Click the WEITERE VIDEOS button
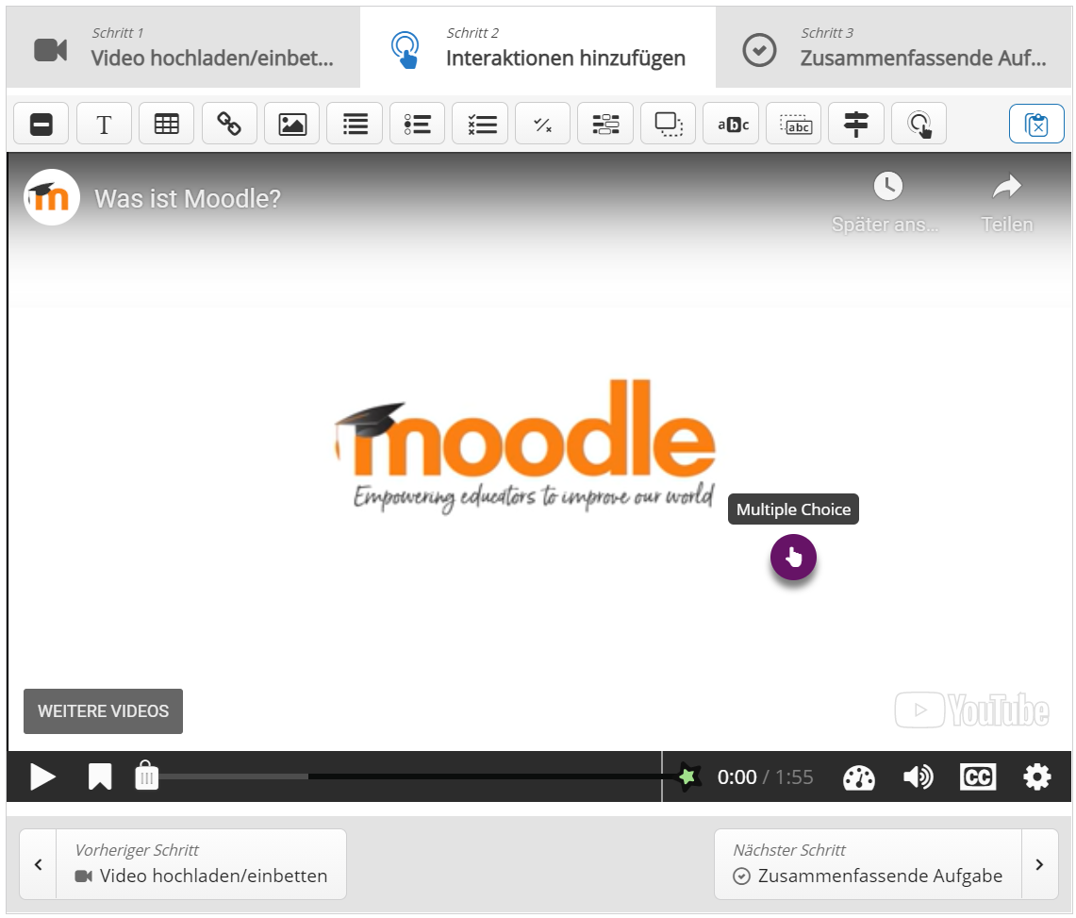This screenshot has width=1076, height=918. (x=103, y=711)
